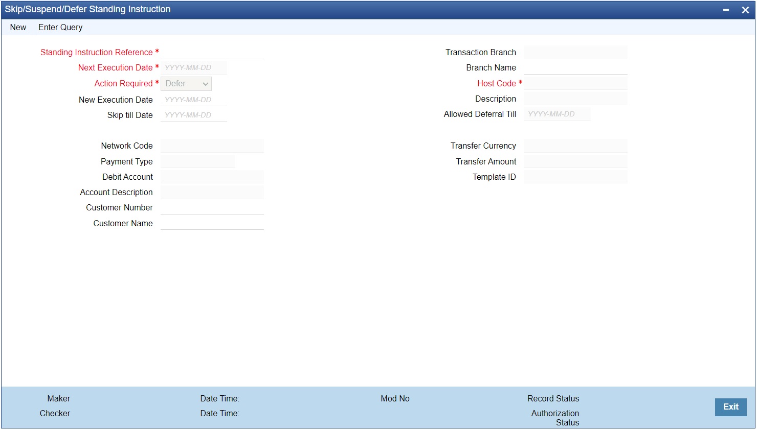The height and width of the screenshot is (430, 757).
Task: Click the Record Status label
Action: [553, 399]
